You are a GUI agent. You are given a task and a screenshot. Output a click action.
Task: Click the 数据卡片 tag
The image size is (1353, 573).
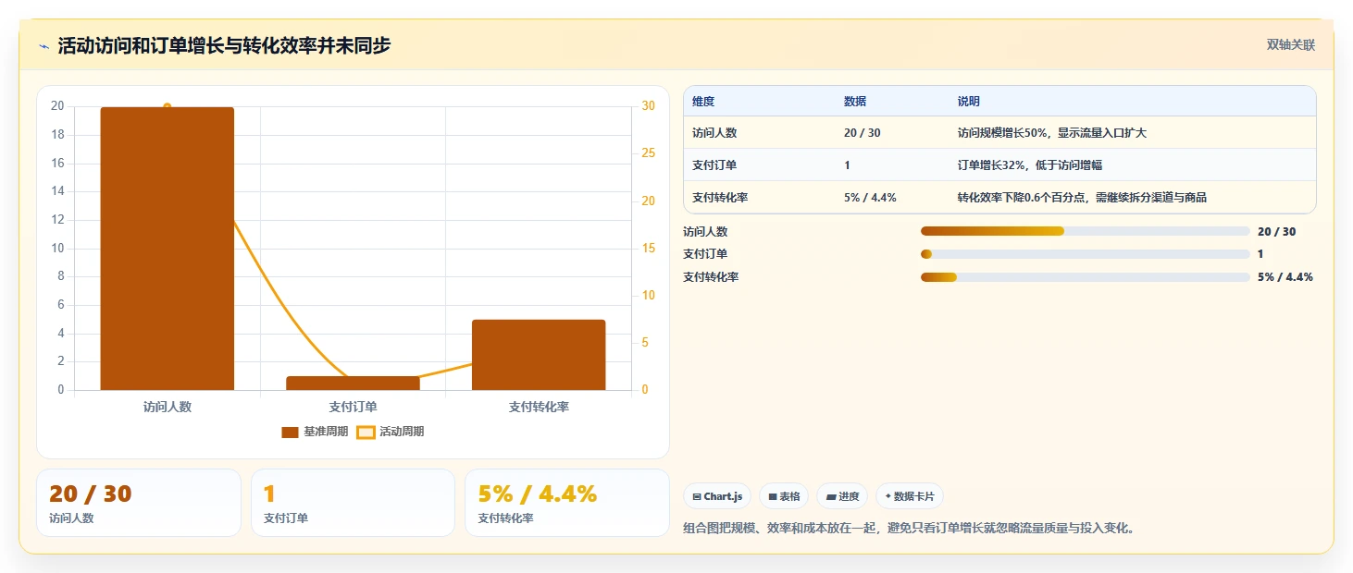click(x=910, y=496)
